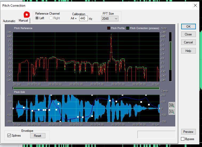Select the Left reference channel
Screen dimensions: 202x147
click(37, 18)
